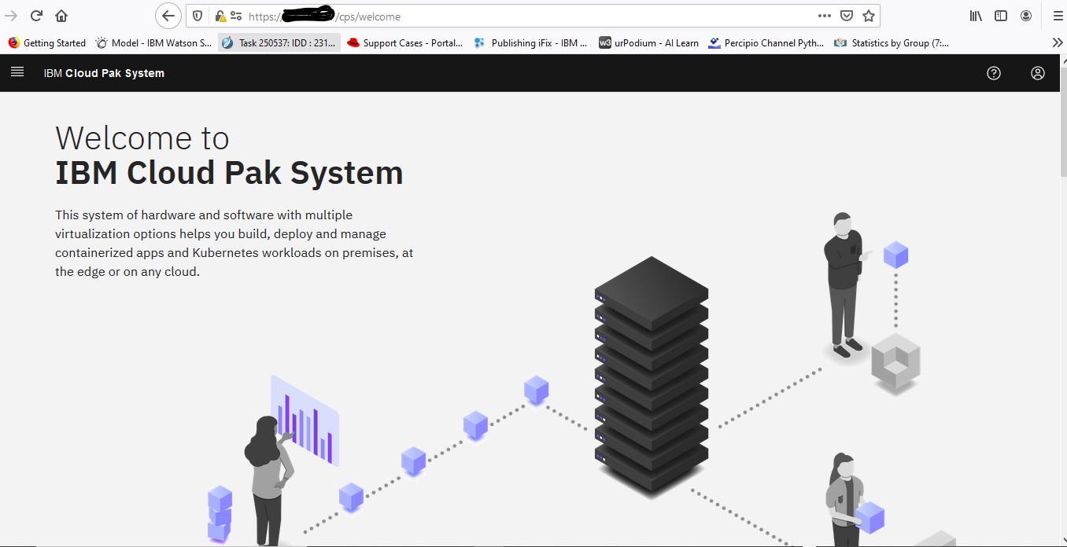Open Percipio Channel Python bookmark
1067x547 pixels.
766,43
